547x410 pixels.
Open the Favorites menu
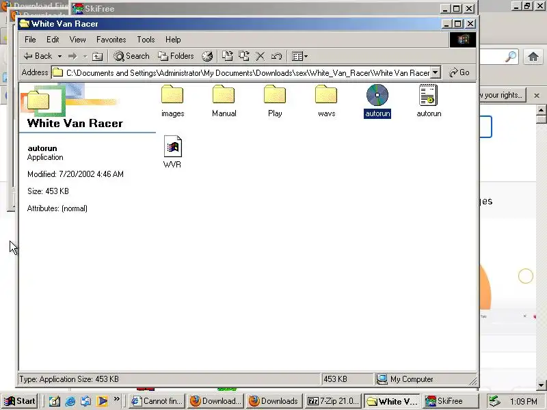[x=111, y=40]
